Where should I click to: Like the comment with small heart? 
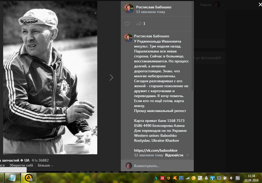tap(187, 155)
